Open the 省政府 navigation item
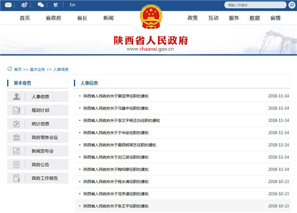This screenshot has height=213, width=297. tap(53, 18)
